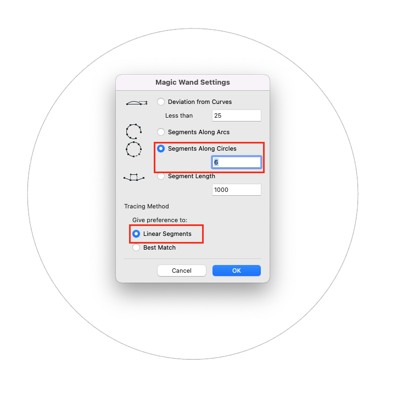The height and width of the screenshot is (397, 397).
Task: Choose the Segments Along Circles radio button
Action: (x=161, y=148)
